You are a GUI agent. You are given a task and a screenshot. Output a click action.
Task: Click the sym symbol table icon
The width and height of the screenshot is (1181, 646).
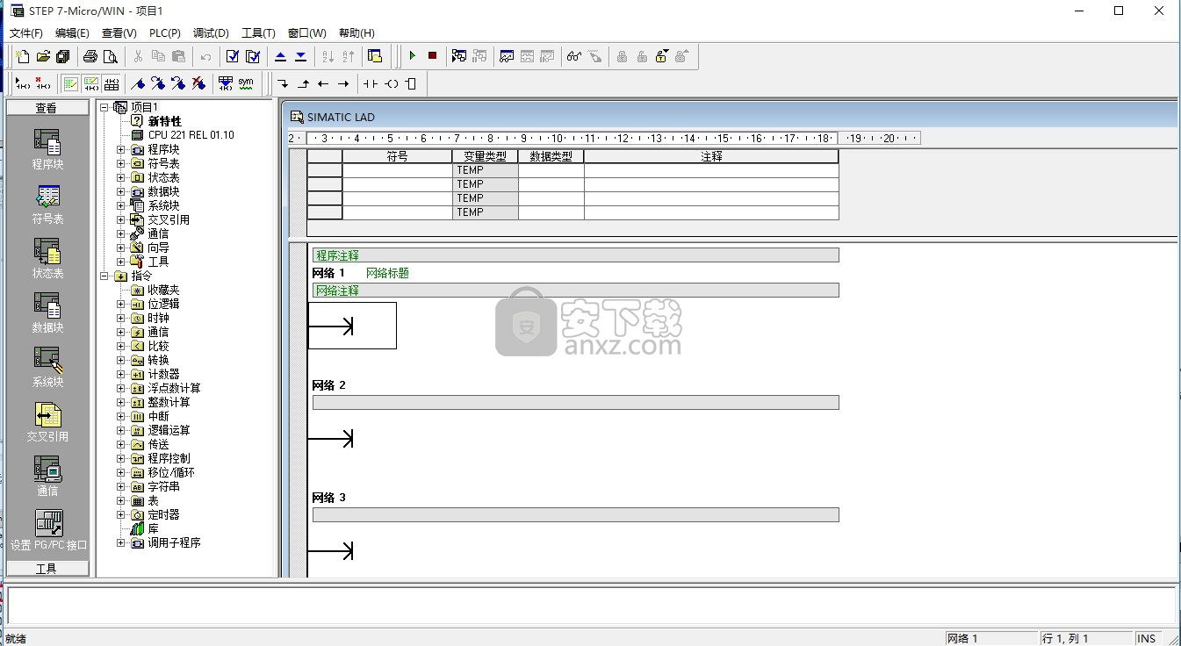[246, 83]
